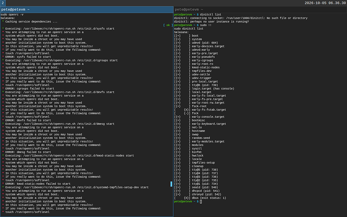Select the 'Executing' line for /etc/init.d/devfs start
Screen dimensions: 347x217
60,92
